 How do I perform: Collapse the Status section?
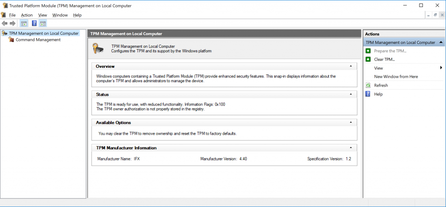click(351, 94)
